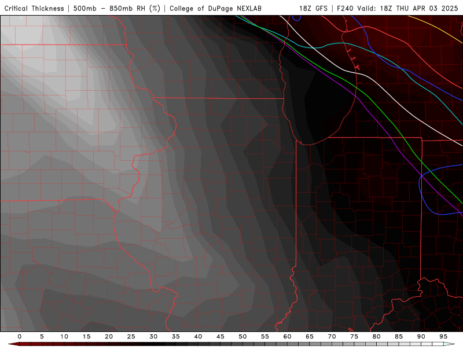Click the 'College of DuPage NEXLAB' text
The height and width of the screenshot is (347, 463).
coord(215,9)
